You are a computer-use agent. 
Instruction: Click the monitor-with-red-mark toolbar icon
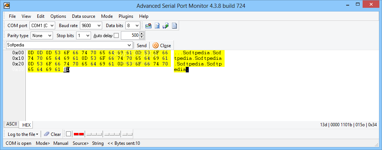[148, 26]
